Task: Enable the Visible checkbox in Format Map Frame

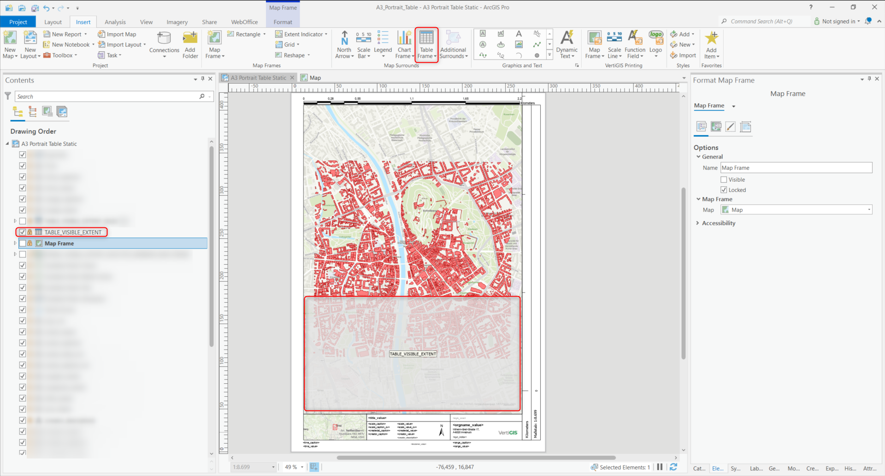Action: pyautogui.click(x=724, y=179)
